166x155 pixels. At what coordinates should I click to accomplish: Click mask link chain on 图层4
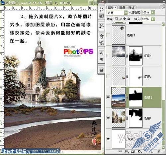tap(127, 56)
